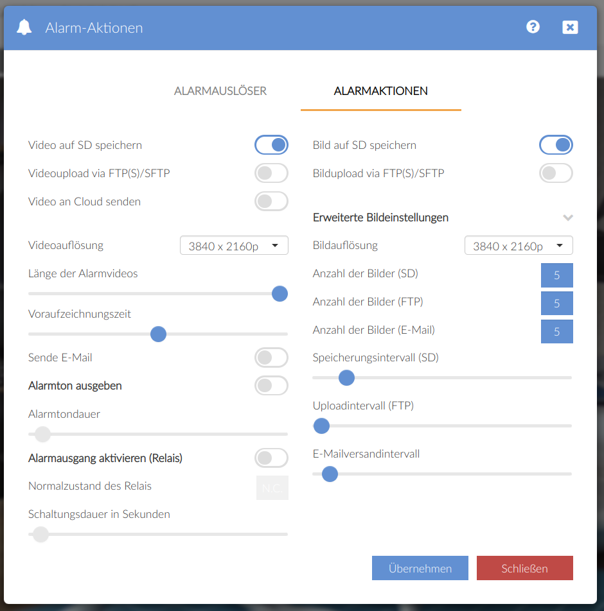Close the Alarm-Aktionen dialog with X icon
Screen dimensions: 604x611
(x=570, y=27)
